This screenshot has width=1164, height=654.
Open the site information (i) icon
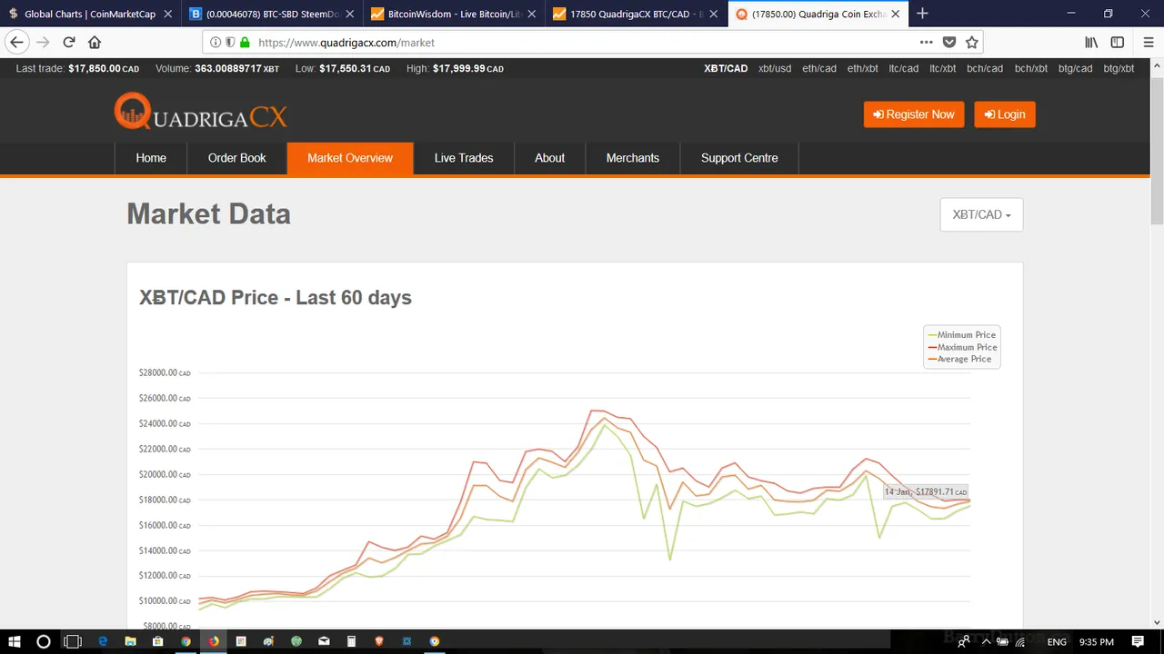pyautogui.click(x=216, y=42)
